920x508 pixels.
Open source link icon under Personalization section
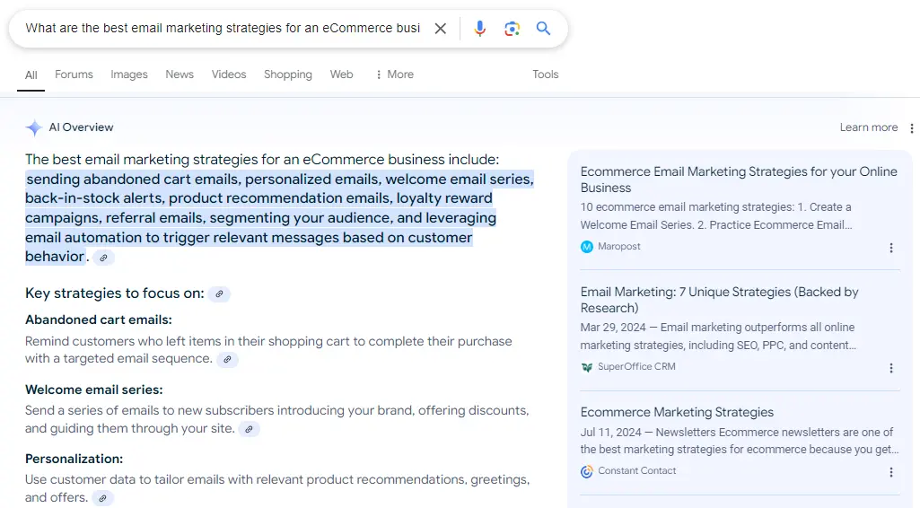coord(103,498)
